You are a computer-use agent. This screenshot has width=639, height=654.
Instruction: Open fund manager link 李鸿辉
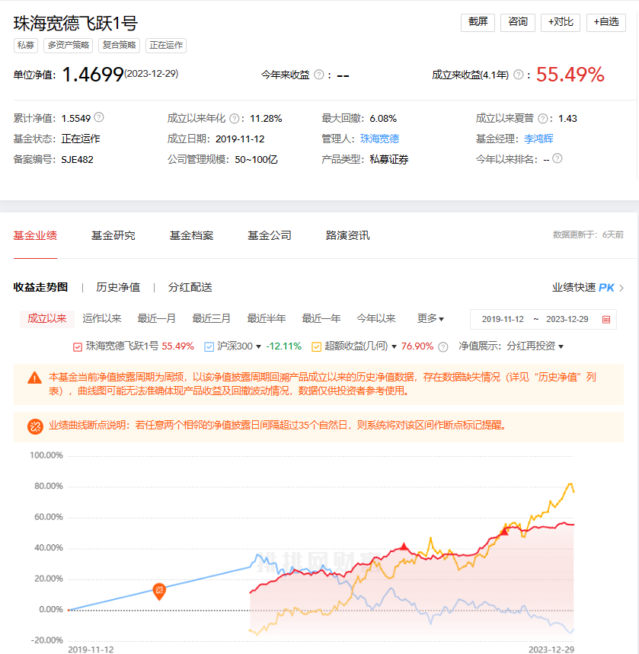538,139
